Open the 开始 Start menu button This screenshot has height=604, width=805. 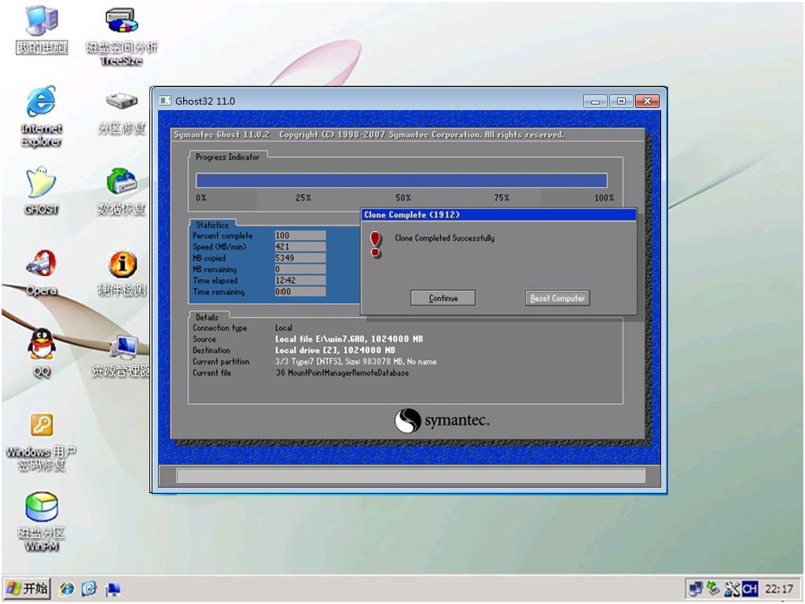click(x=28, y=588)
